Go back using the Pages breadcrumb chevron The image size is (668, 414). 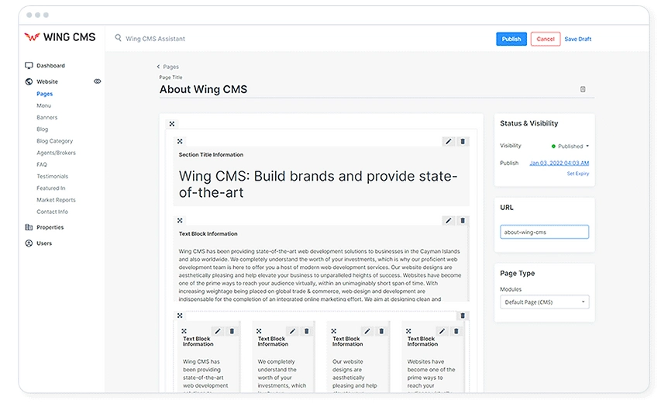[159, 67]
